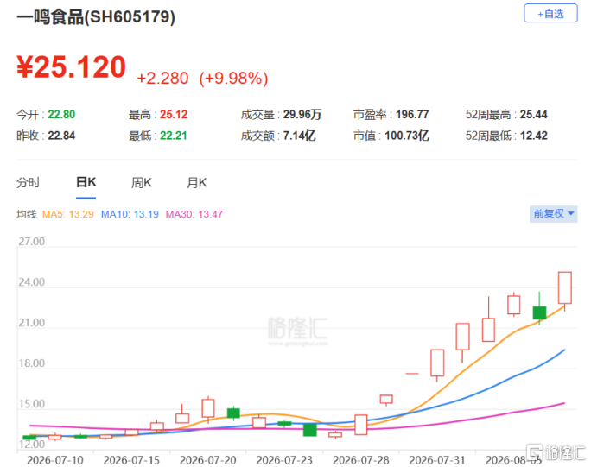The image size is (591, 467).
Task: Open the 月K monthly chart tab
Action: pyautogui.click(x=197, y=183)
